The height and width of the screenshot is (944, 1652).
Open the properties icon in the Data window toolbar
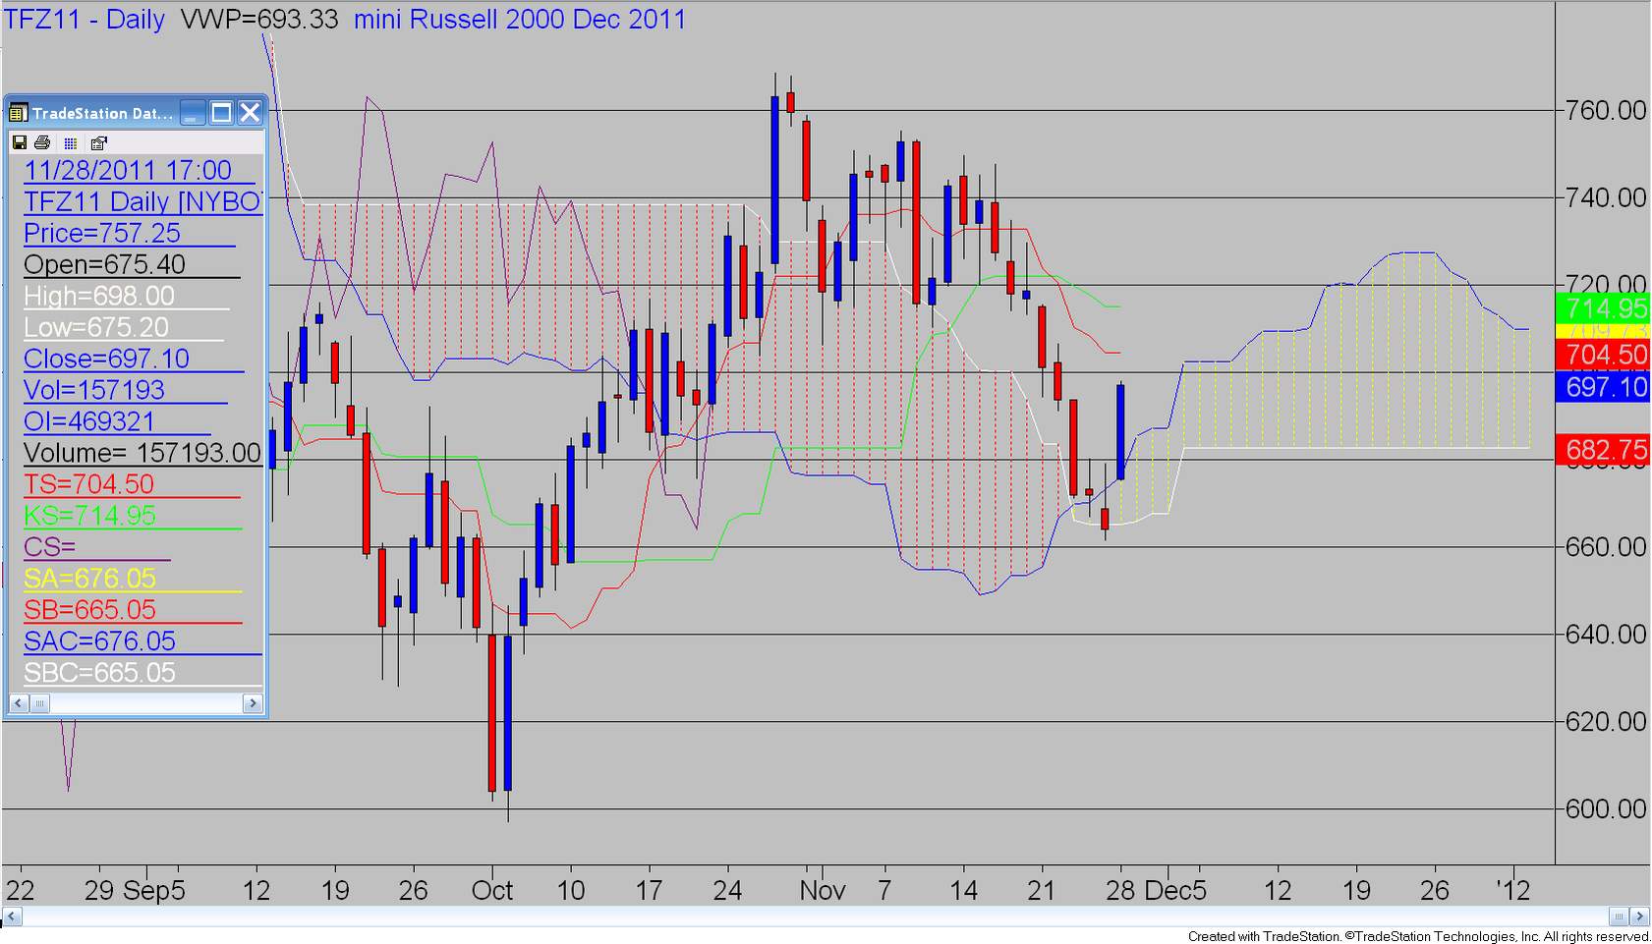(98, 143)
